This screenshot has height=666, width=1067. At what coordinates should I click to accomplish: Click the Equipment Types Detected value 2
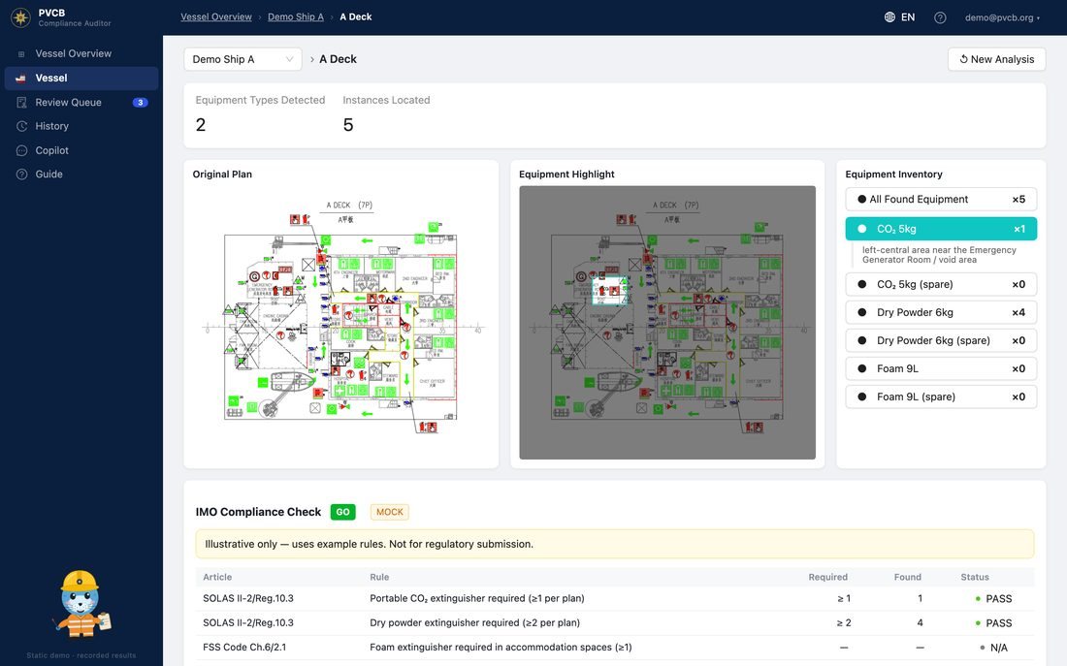click(x=201, y=125)
